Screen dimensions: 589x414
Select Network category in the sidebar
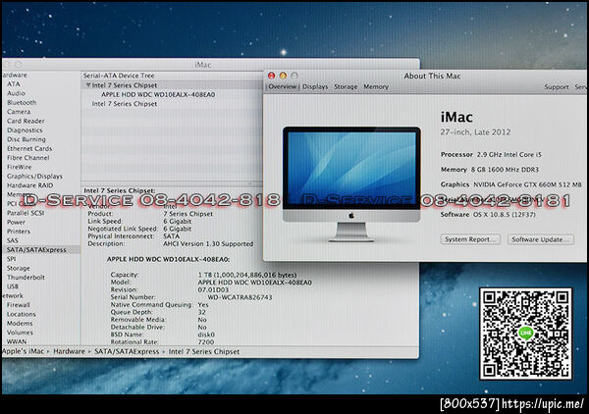pyautogui.click(x=12, y=295)
